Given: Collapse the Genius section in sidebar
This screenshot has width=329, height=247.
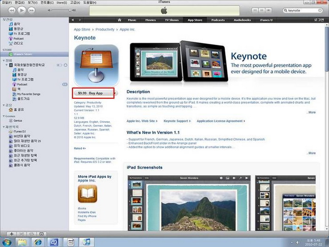Looking at the screenshot, I should 2,116.
